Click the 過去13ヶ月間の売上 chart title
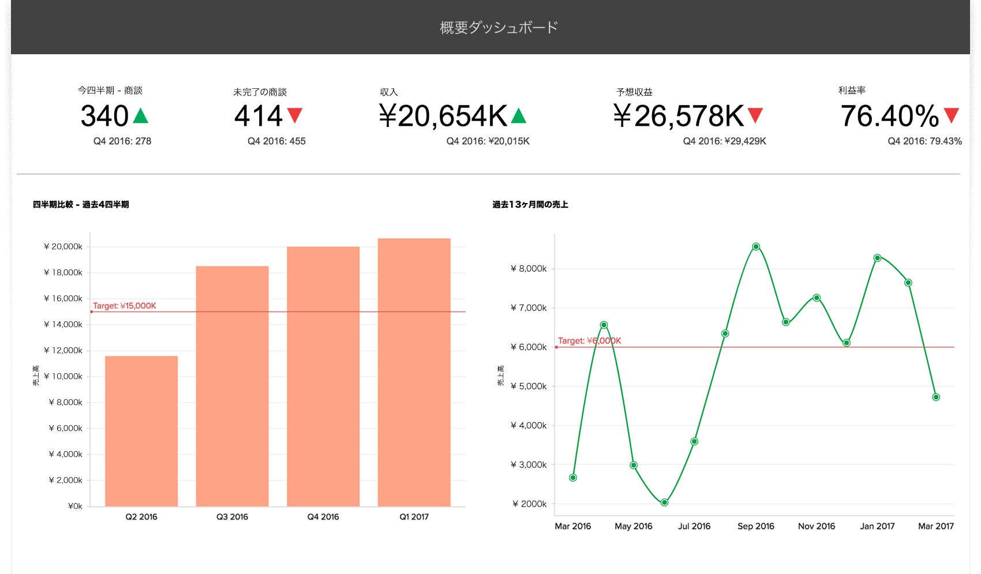Viewport: 981px width, 574px height. point(530,204)
